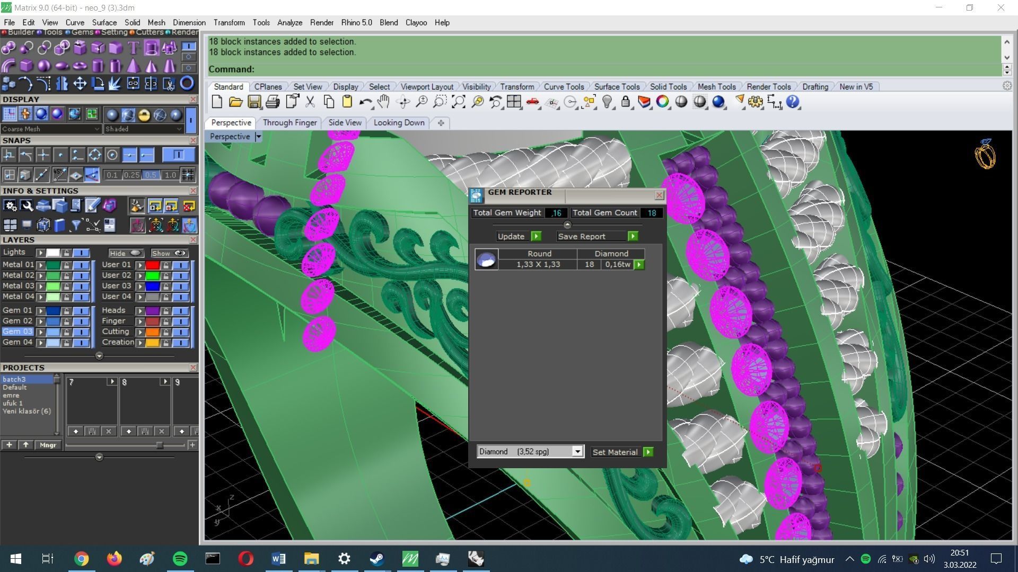The image size is (1018, 572).
Task: Click the User 01 red color swatch
Action: coord(153,265)
